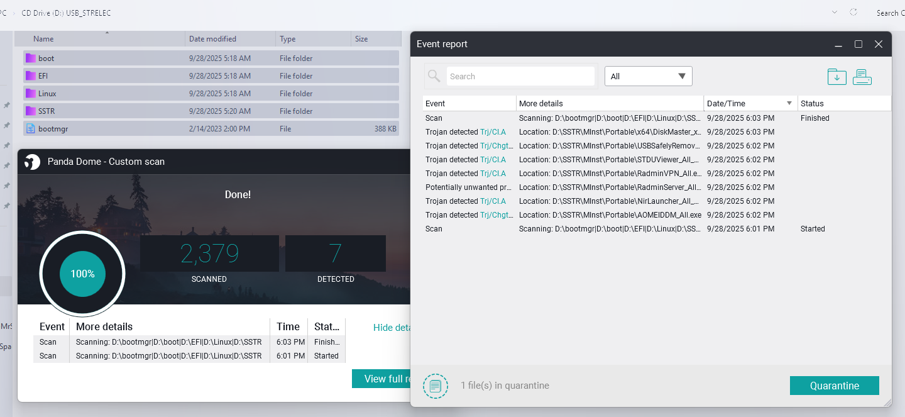Select the SSTR folder in Explorer
905x417 pixels.
pos(211,111)
